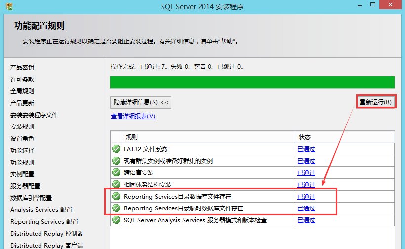The image size is (405, 249).
Task: Minimize the SQL Server 2014 安装程序 window
Action: pyautogui.click(x=360, y=5)
